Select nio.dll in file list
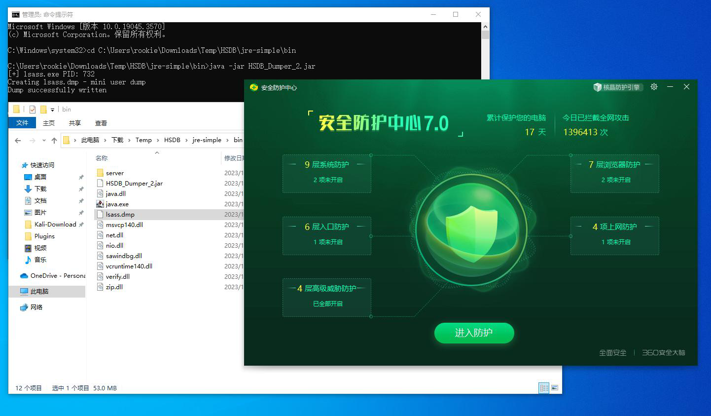Screen dimensions: 711x416 pos(114,245)
